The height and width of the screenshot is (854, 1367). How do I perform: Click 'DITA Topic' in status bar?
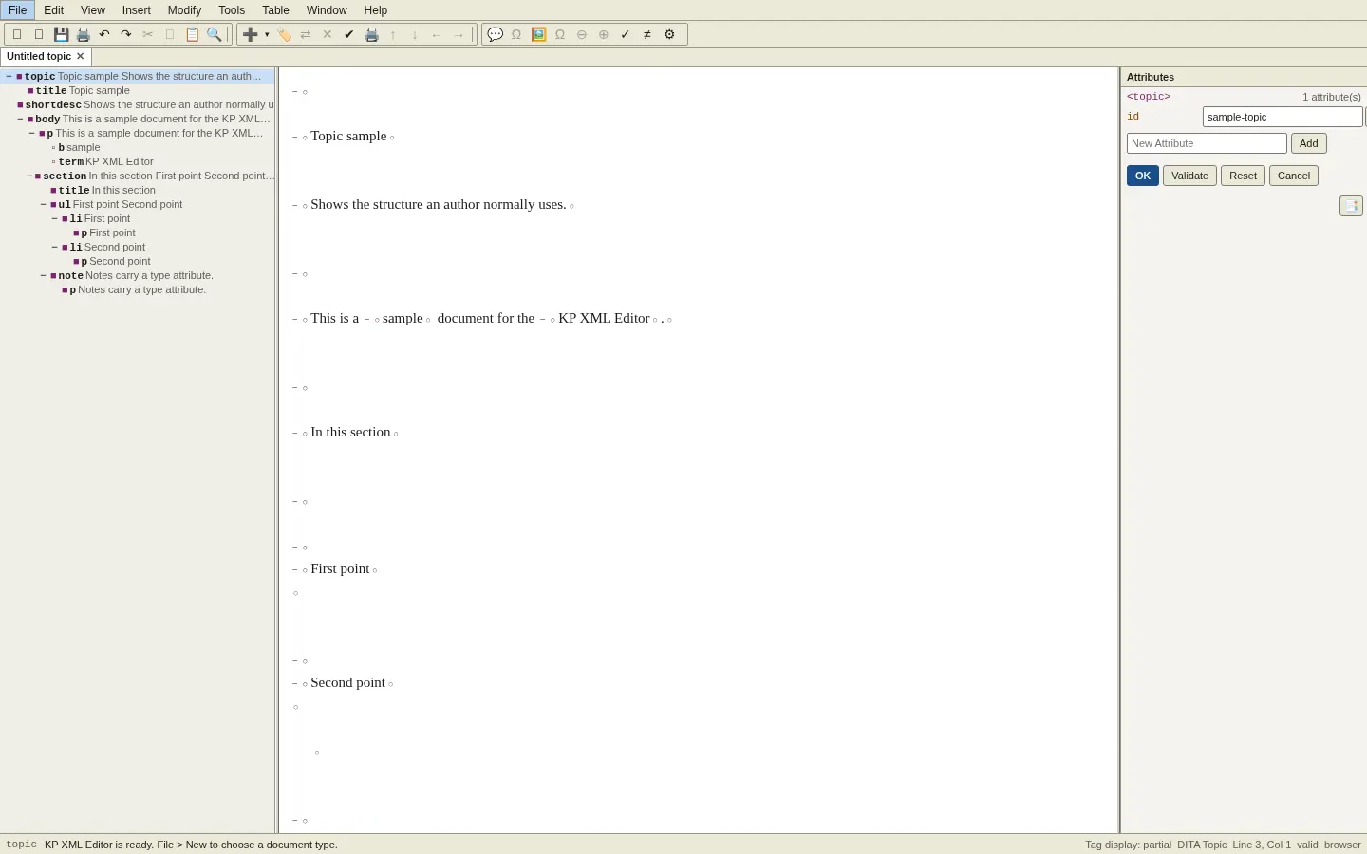pos(1202,845)
